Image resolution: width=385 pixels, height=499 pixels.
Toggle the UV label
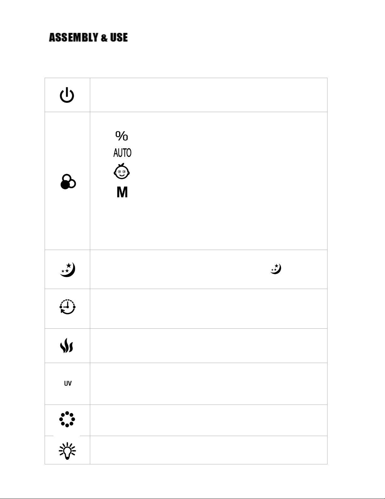[x=68, y=383]
